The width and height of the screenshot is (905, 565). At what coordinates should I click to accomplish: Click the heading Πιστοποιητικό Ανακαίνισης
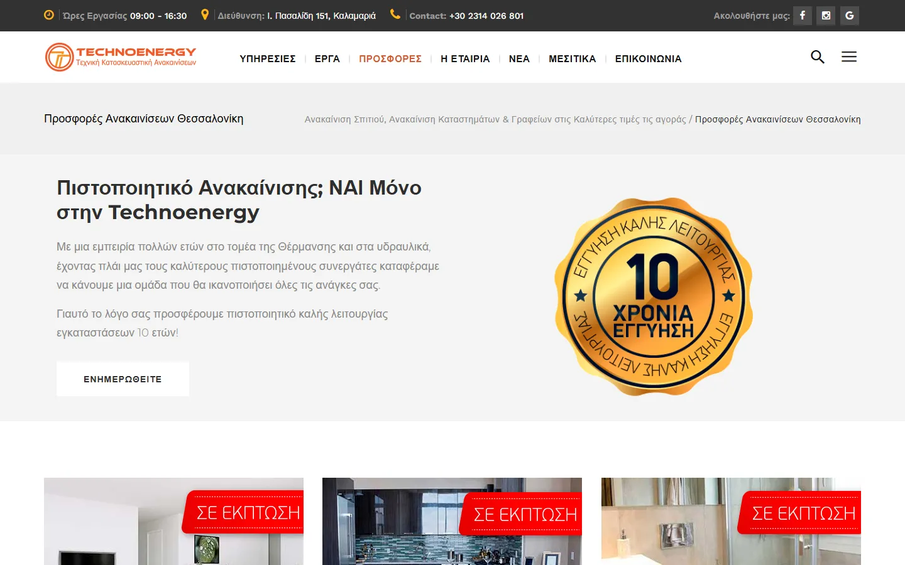click(x=239, y=200)
